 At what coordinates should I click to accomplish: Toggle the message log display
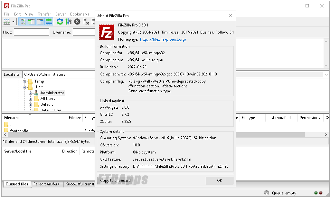pyautogui.click(x=23, y=22)
